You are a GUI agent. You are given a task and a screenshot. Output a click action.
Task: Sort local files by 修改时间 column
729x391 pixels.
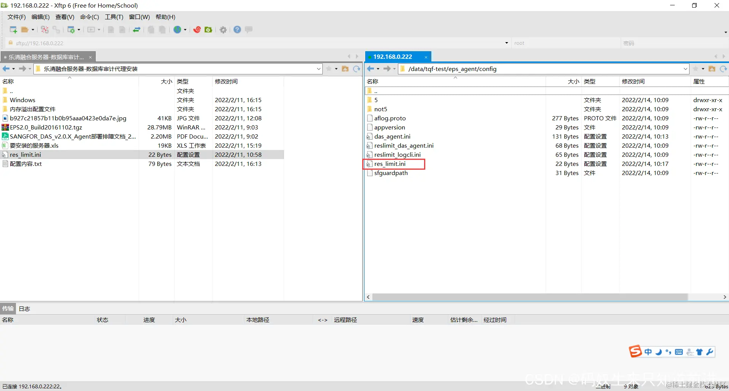pyautogui.click(x=248, y=81)
